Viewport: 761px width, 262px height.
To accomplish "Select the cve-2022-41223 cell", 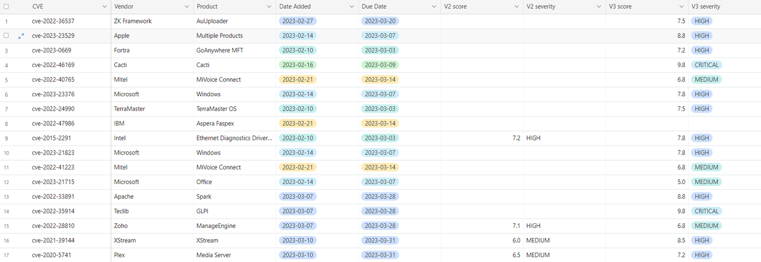I will (x=69, y=167).
